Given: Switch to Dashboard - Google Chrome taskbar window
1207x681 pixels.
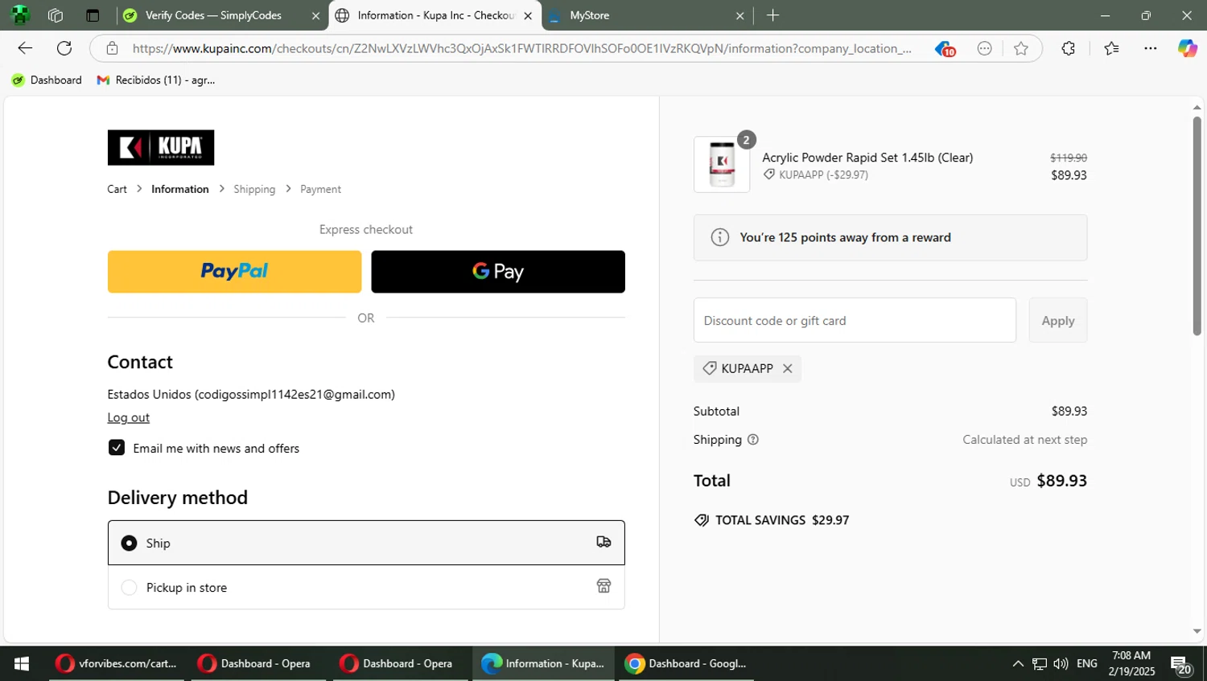Looking at the screenshot, I should (x=686, y=663).
